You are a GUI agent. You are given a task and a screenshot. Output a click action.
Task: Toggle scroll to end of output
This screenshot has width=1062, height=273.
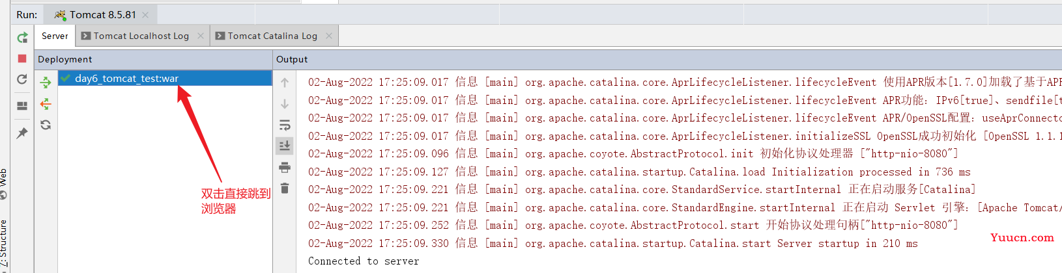(x=285, y=146)
